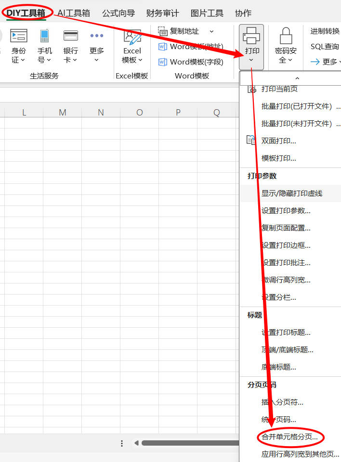Choose Word模板(字段) template option
Screen dimensions: 341x462
point(191,62)
